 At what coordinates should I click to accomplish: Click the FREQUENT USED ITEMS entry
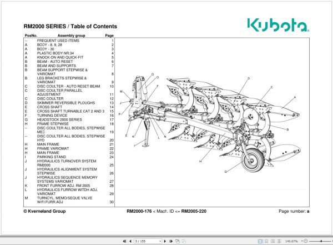[58, 41]
